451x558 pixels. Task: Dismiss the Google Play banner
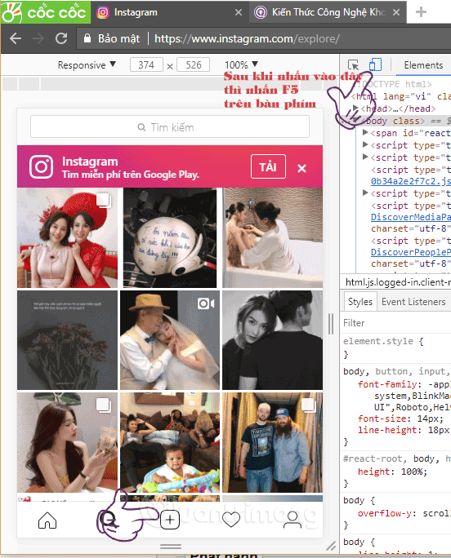pyautogui.click(x=301, y=168)
